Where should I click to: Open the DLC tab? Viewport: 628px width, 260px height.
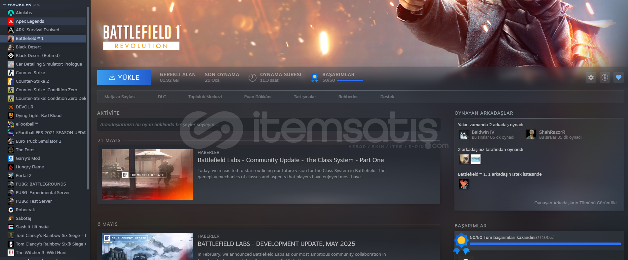click(x=162, y=97)
